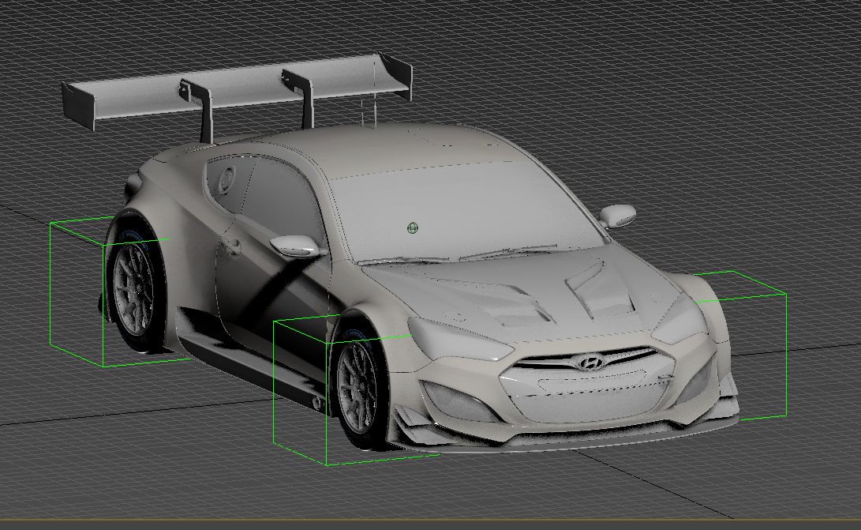Select the side mirror on the far side

click(617, 214)
